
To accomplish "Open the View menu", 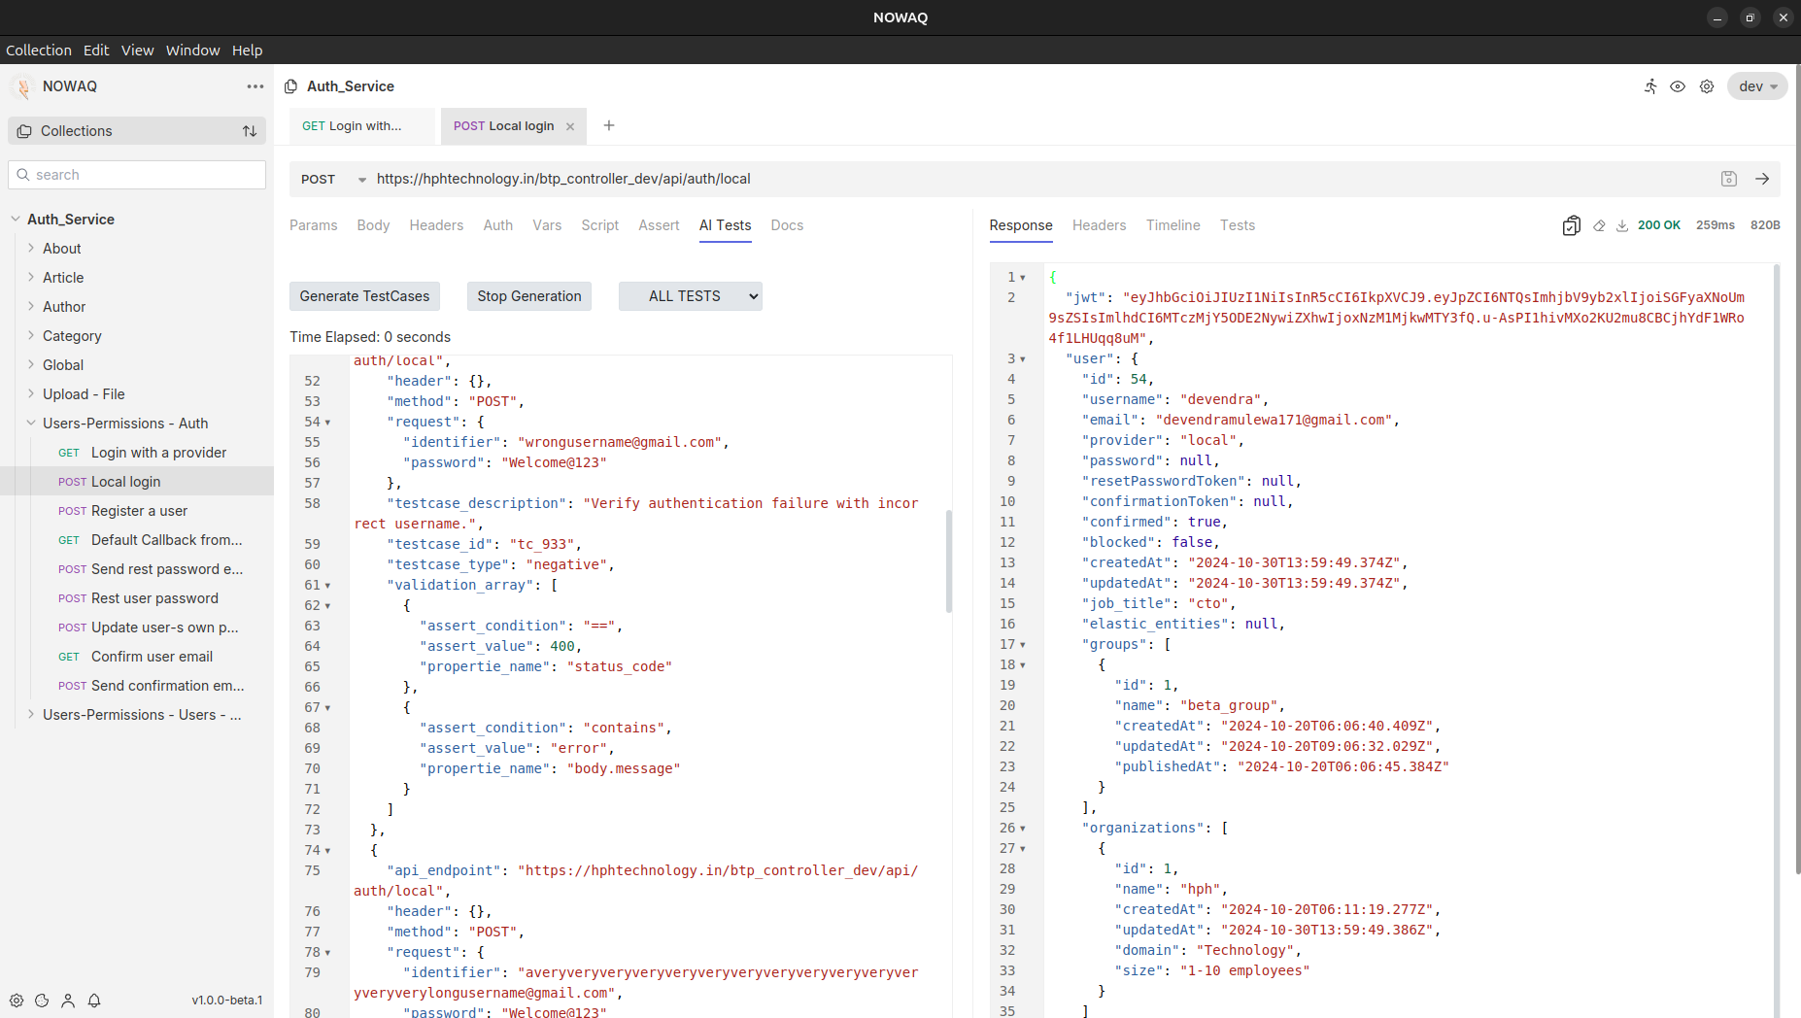I will 137,51.
